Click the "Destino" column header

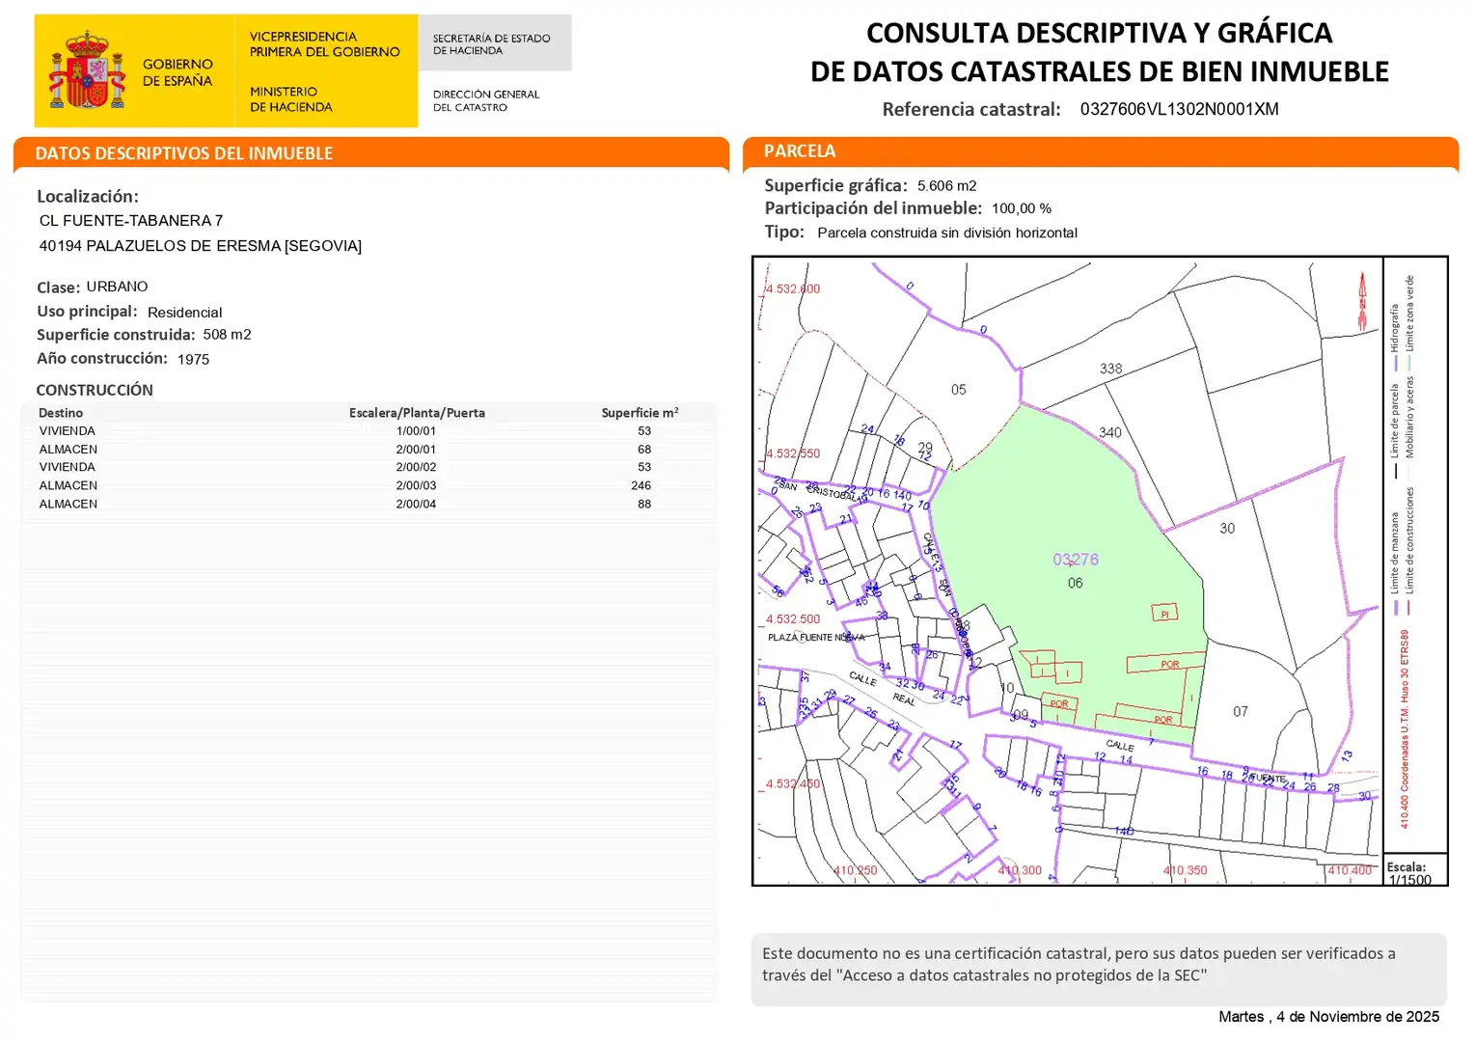point(61,413)
